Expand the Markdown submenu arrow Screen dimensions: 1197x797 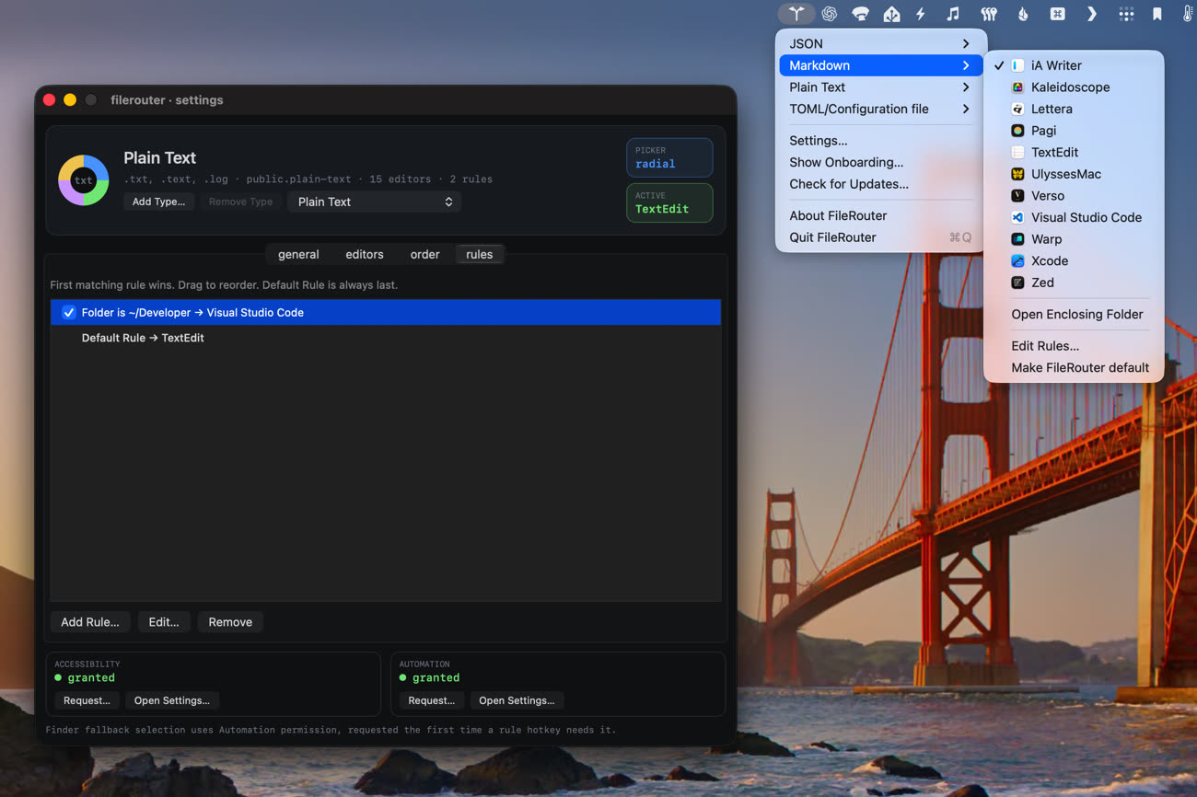965,65
